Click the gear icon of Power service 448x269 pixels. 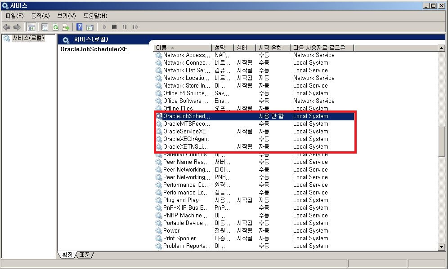click(x=159, y=231)
